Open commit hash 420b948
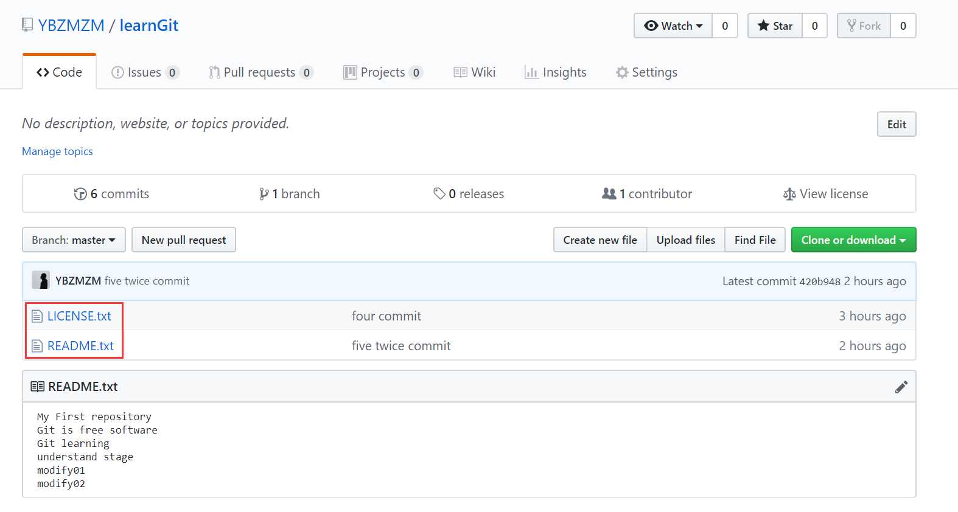Screen dimensions: 958x512 pyautogui.click(x=820, y=282)
